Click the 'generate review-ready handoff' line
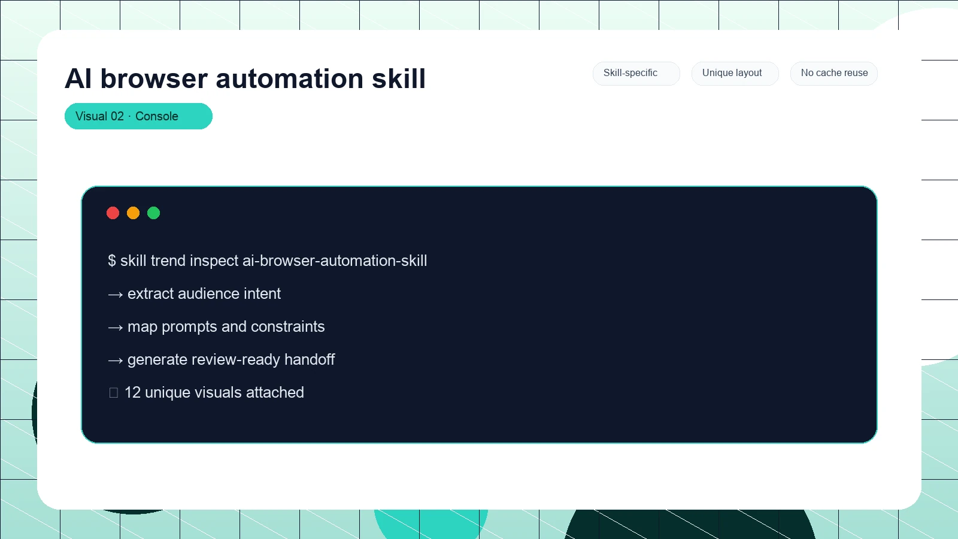The width and height of the screenshot is (958, 539). tap(221, 359)
